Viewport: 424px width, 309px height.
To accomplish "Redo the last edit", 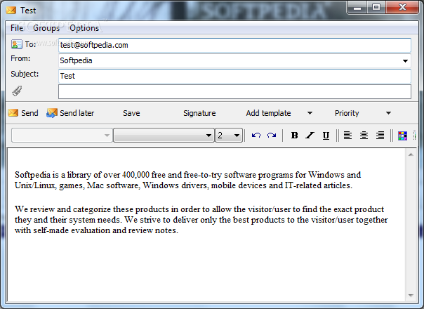I will (x=272, y=135).
